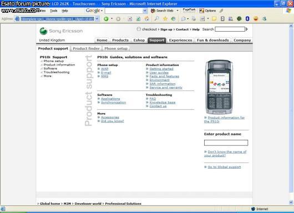Select Troubleshooting in the left sidebar
294x213 pixels.
(x=57, y=72)
